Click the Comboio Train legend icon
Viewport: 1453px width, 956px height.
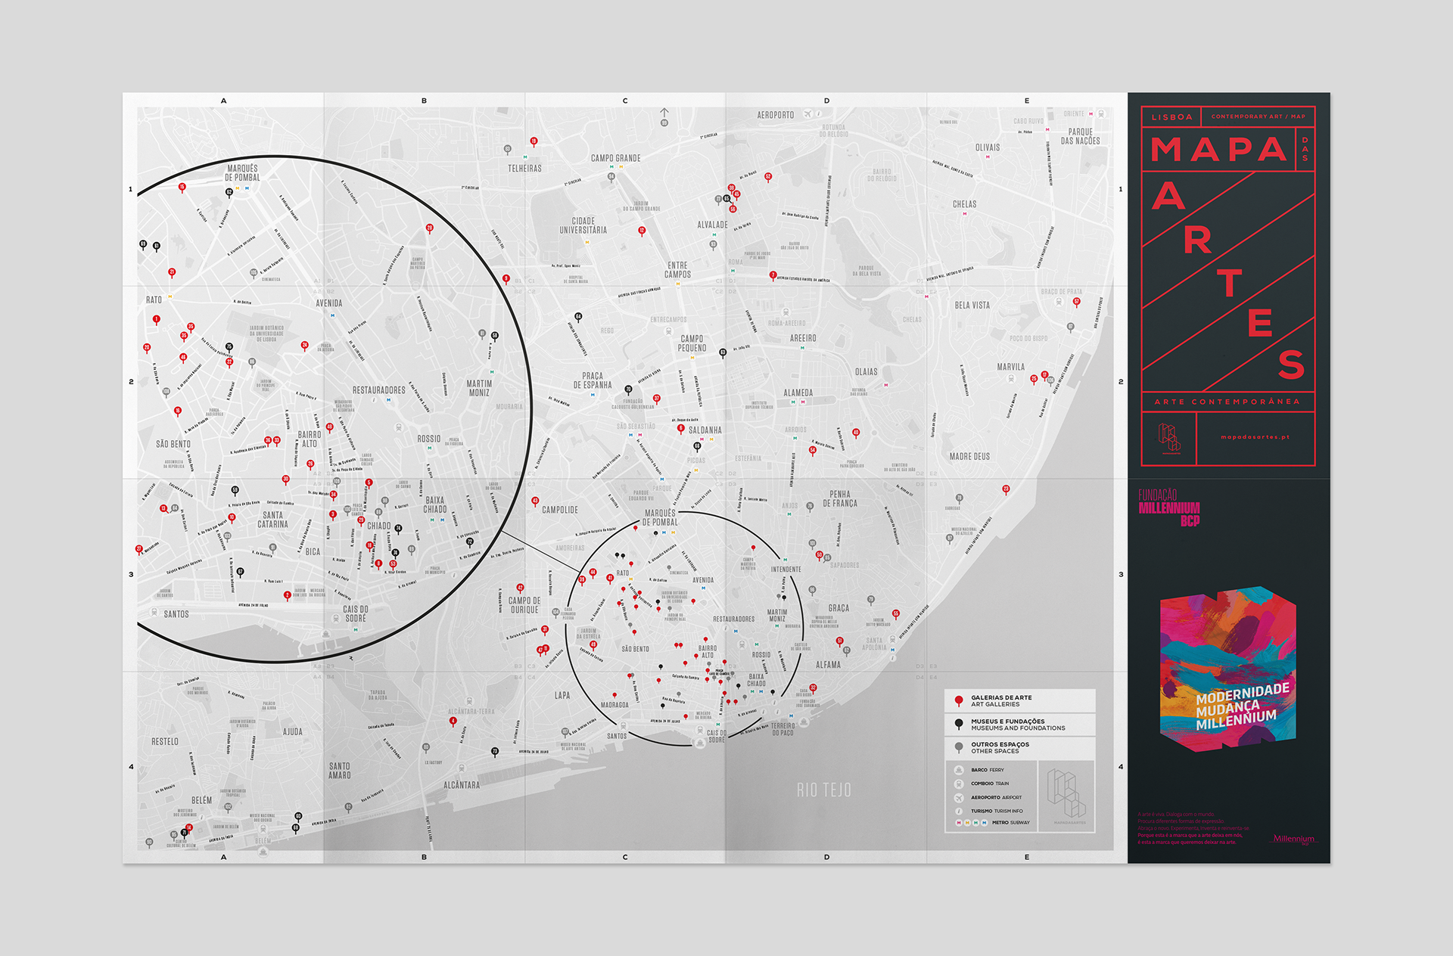959,784
